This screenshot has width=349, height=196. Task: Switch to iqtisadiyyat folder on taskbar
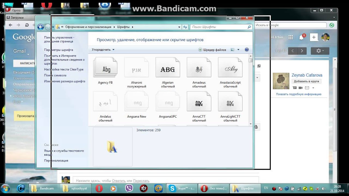click(75, 188)
